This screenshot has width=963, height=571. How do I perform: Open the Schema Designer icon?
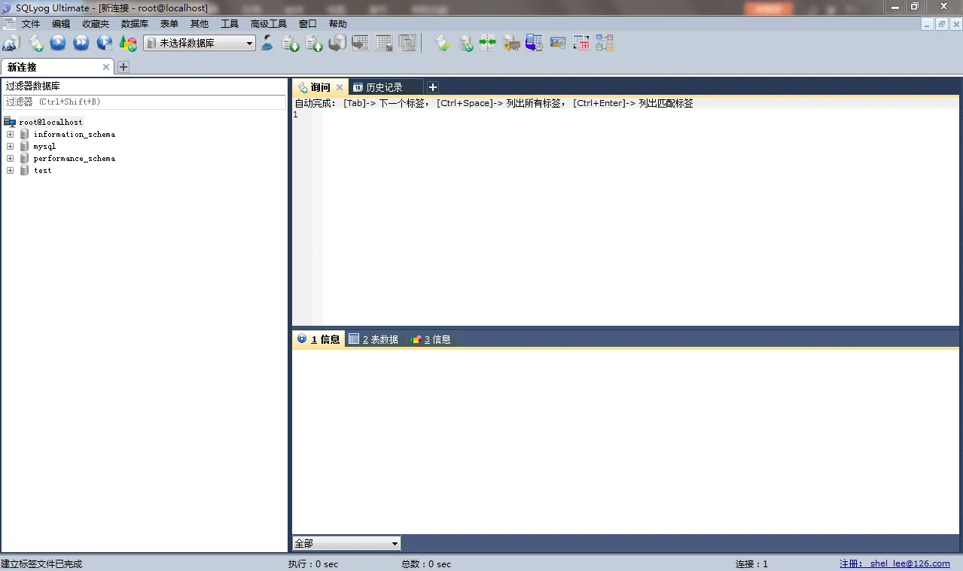pyautogui.click(x=605, y=43)
